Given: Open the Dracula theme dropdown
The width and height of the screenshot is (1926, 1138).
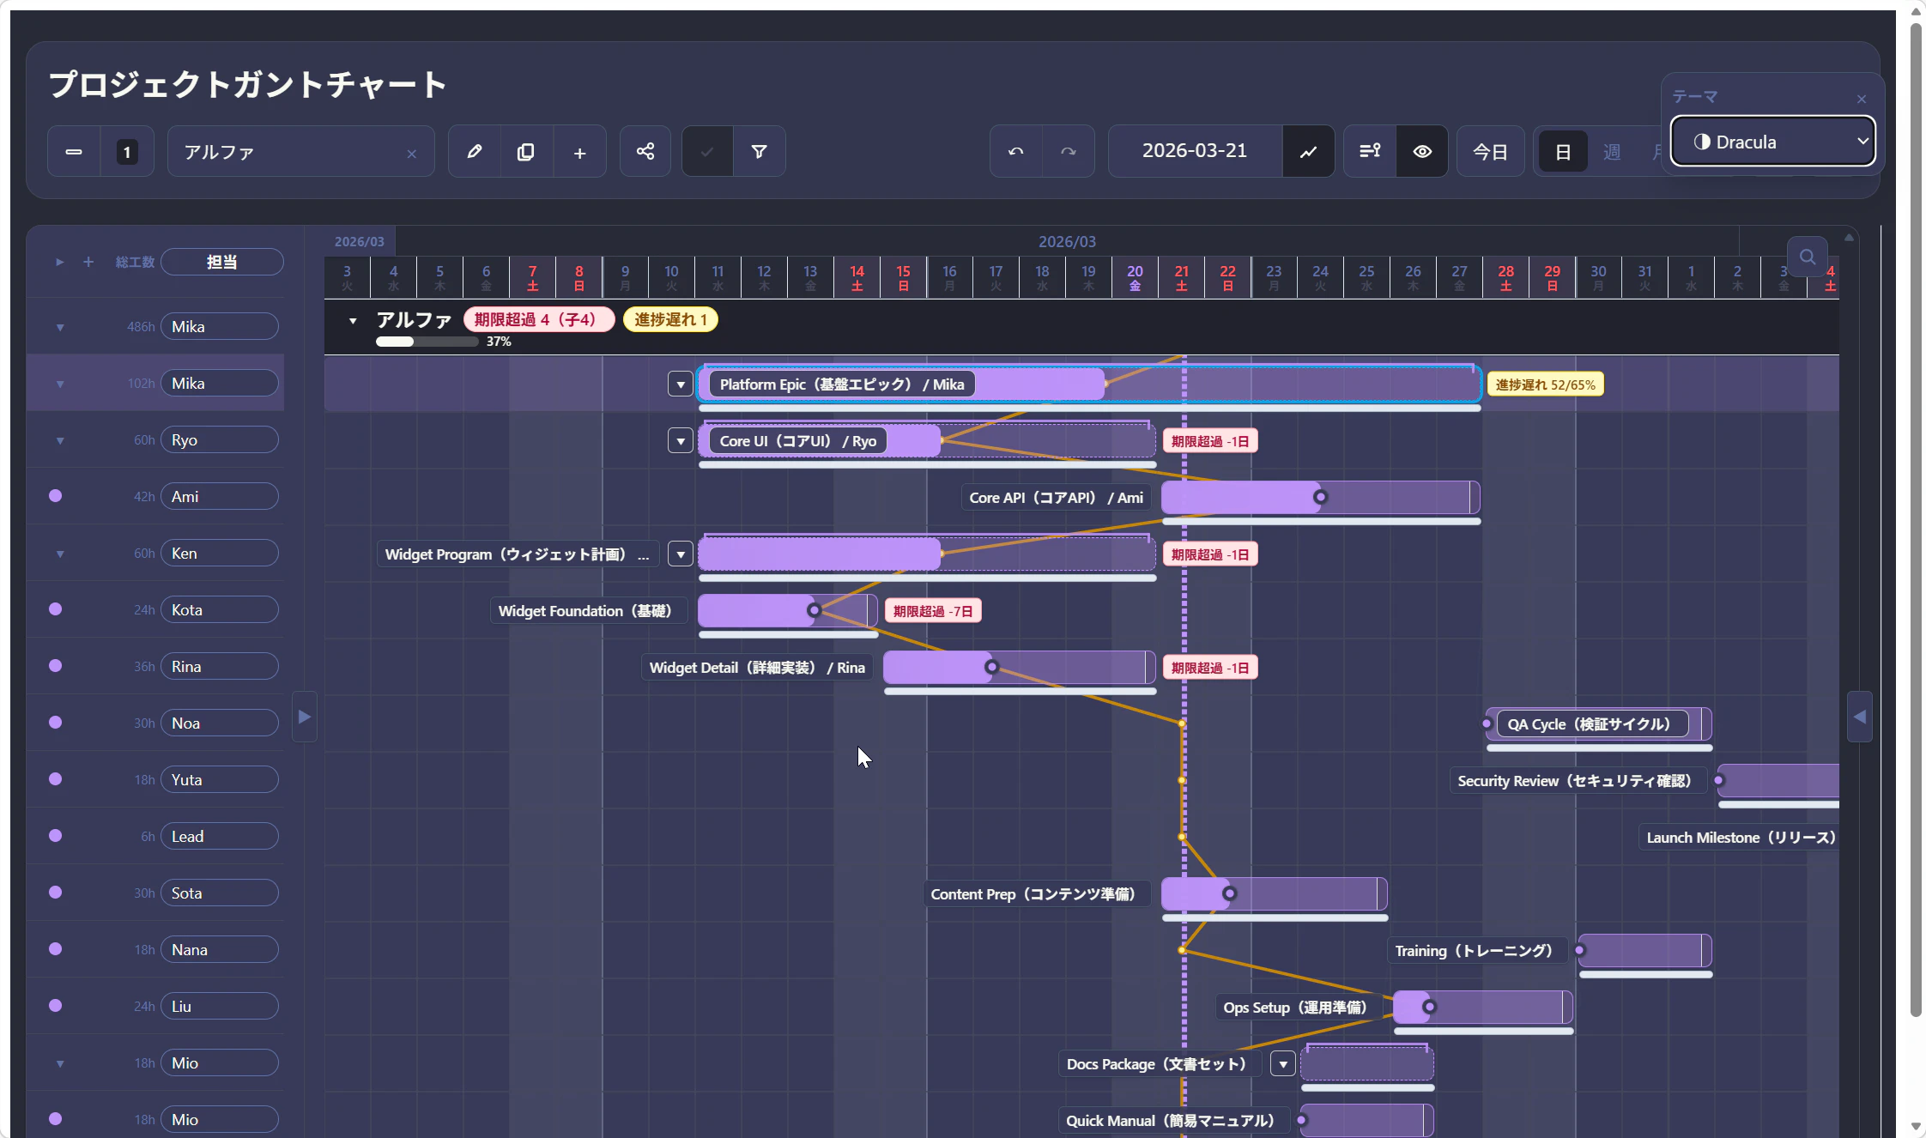Looking at the screenshot, I should click(x=1772, y=142).
